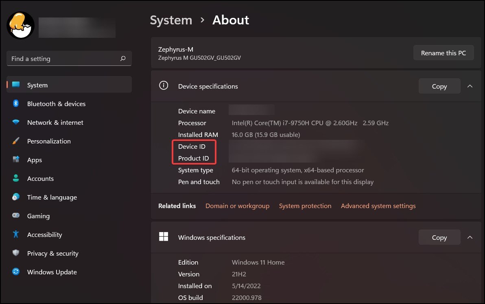This screenshot has height=304, width=485.
Task: Select Accounts in the sidebar
Action: (69, 178)
